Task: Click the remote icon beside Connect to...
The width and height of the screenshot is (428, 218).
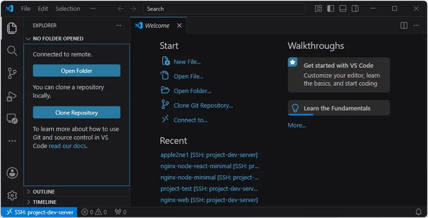Action: point(165,118)
